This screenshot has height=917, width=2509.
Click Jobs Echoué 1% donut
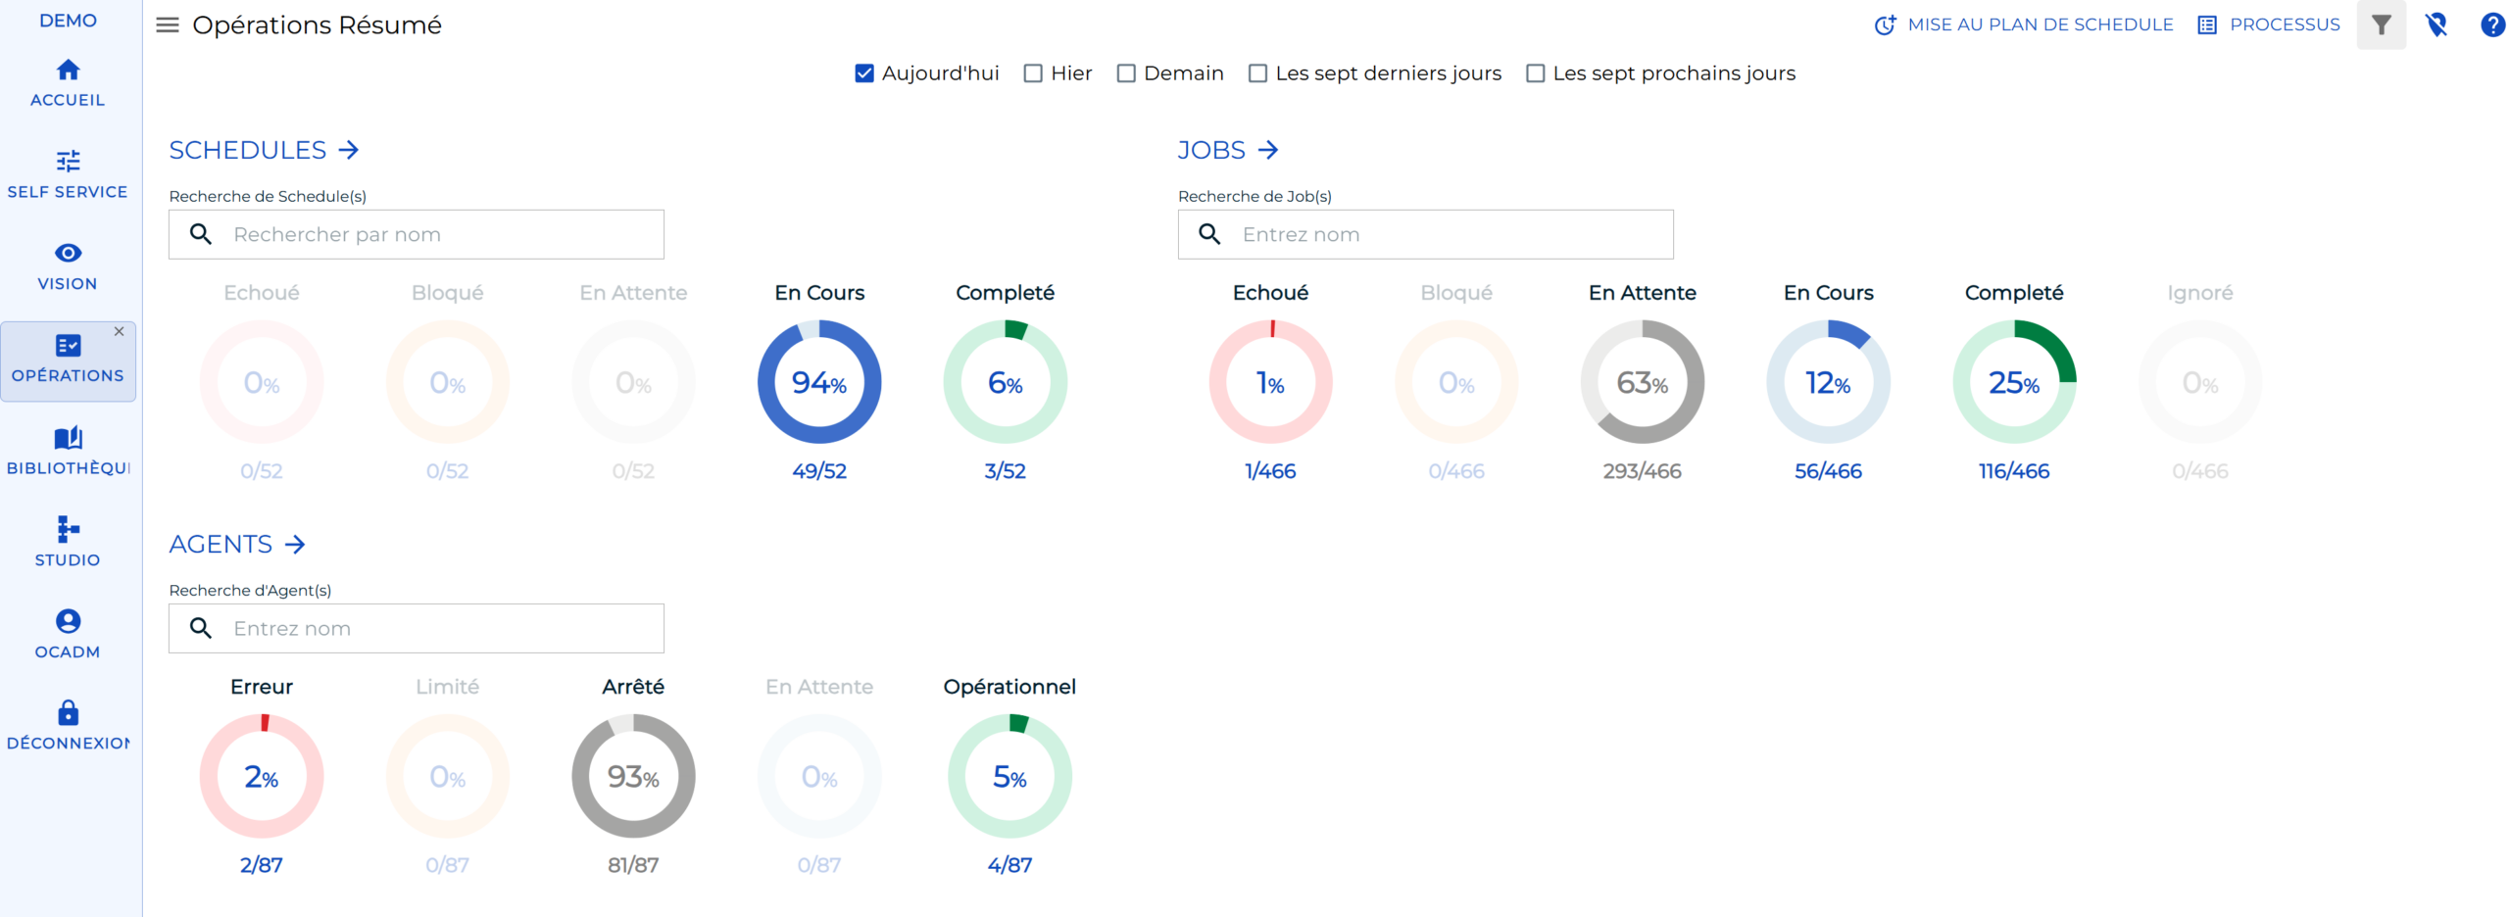click(x=1270, y=382)
